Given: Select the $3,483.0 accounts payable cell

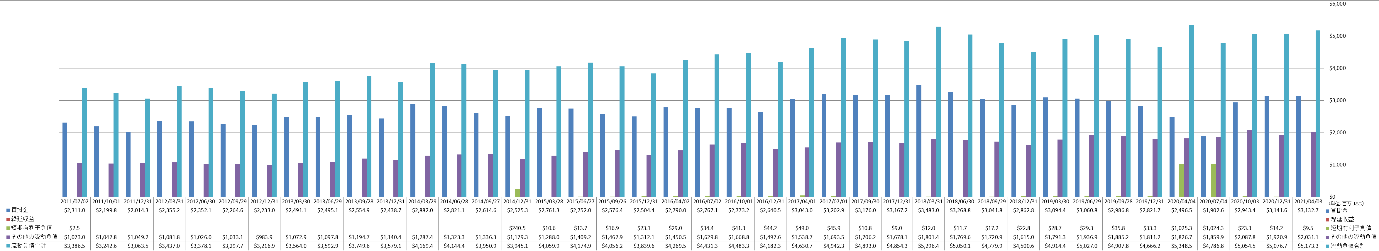Looking at the screenshot, I should coord(929,210).
